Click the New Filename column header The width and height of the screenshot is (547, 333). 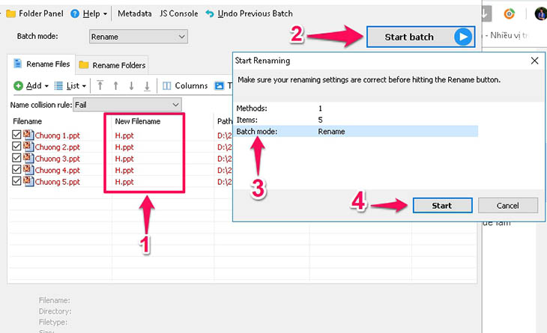point(138,121)
